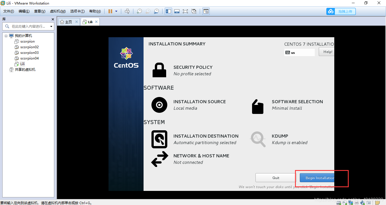Click the us keyboard layout indicator
The width and height of the screenshot is (386, 205).
click(300, 52)
